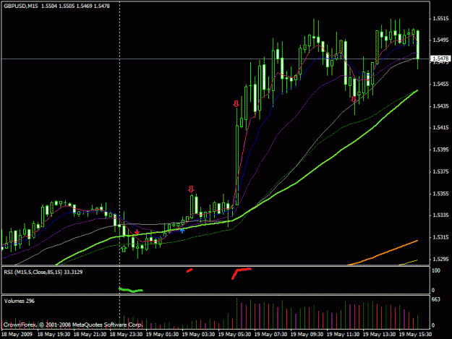The height and width of the screenshot is (339, 452).
Task: Select the blue up arrow signal
Action: pyautogui.click(x=182, y=230)
